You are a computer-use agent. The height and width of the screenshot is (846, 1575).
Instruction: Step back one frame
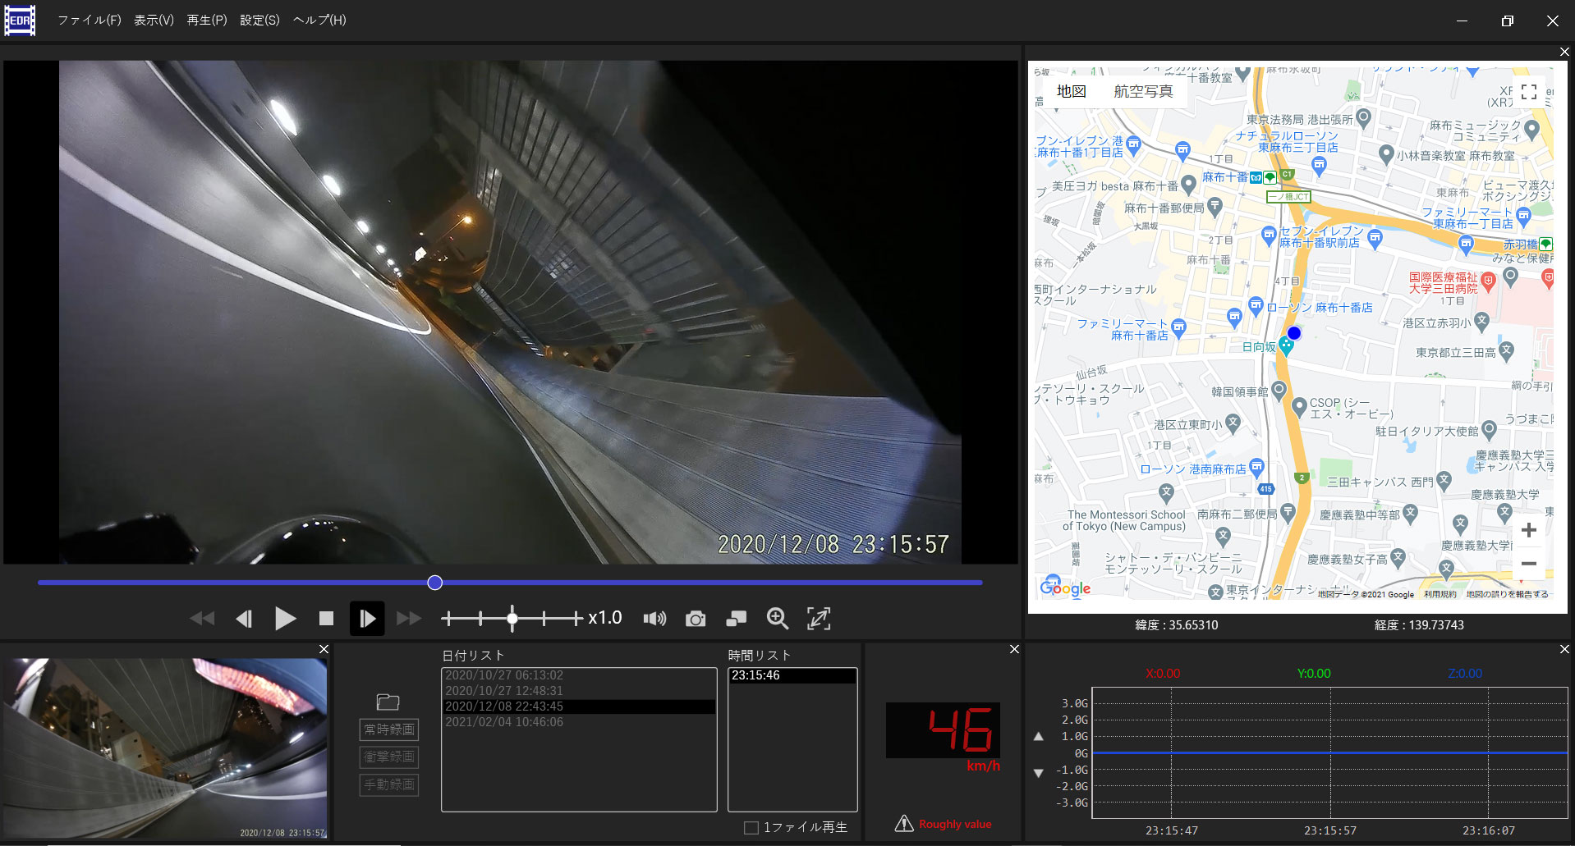click(244, 619)
